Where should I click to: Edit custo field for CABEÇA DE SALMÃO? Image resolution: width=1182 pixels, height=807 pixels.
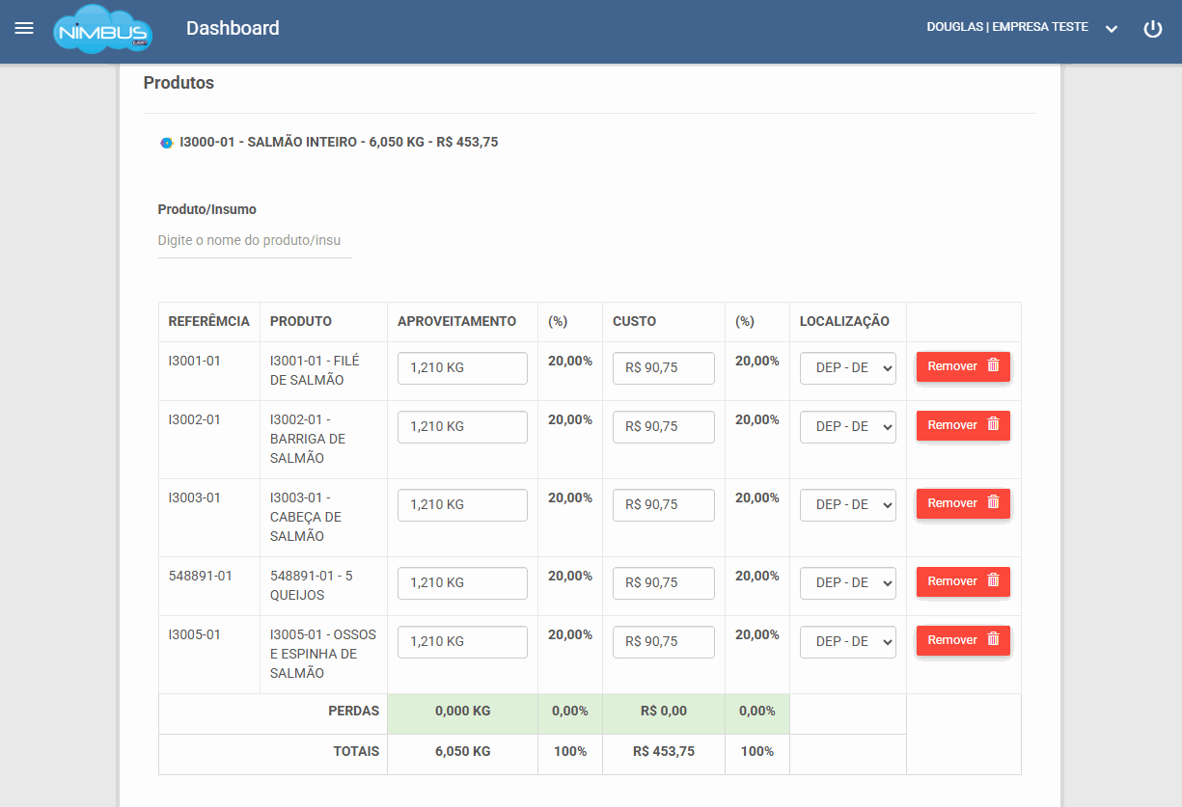664,505
